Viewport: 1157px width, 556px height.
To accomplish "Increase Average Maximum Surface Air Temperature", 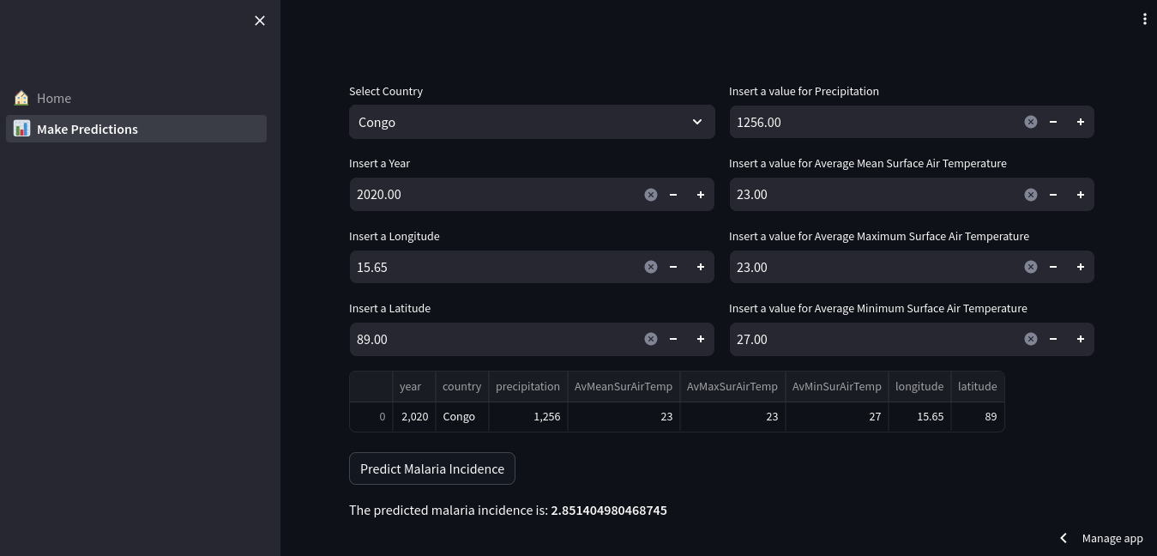I will (x=1080, y=267).
